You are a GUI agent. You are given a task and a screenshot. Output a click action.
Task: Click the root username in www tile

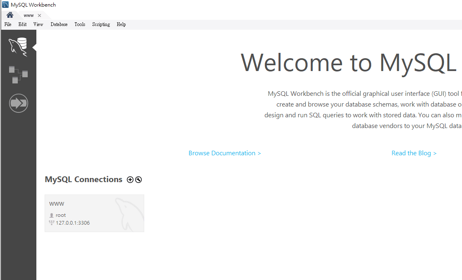click(61, 215)
